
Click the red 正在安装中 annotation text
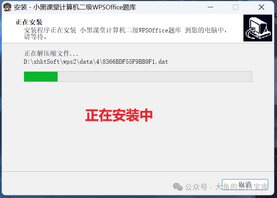click(119, 115)
